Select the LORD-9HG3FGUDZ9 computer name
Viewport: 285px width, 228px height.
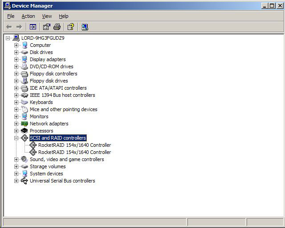pos(43,38)
